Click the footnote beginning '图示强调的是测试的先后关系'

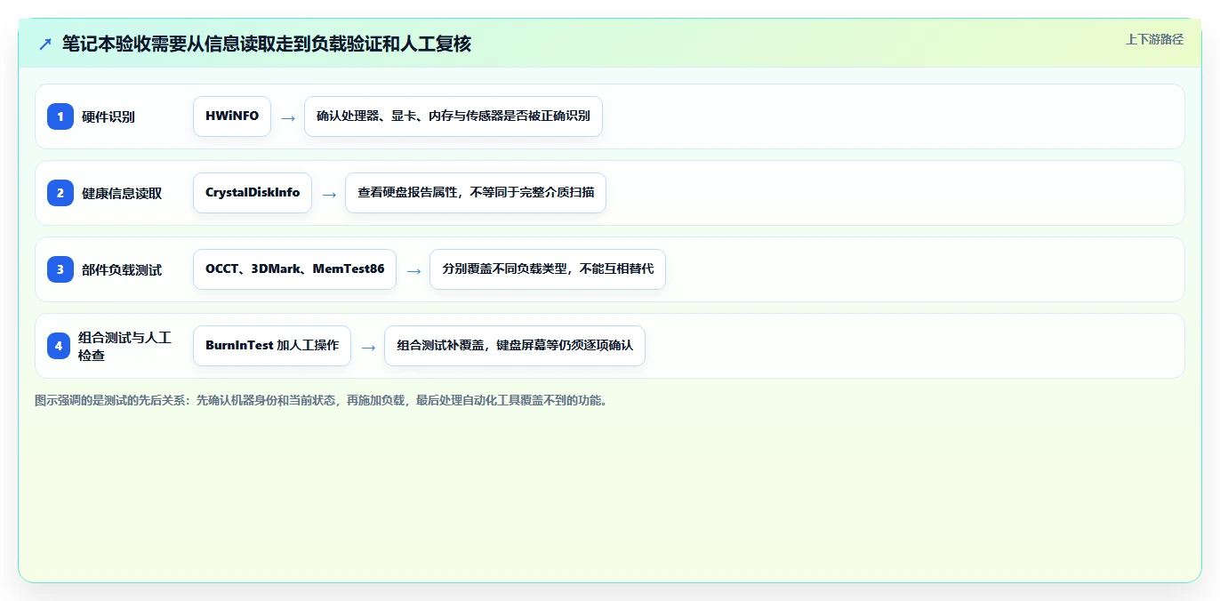323,400
